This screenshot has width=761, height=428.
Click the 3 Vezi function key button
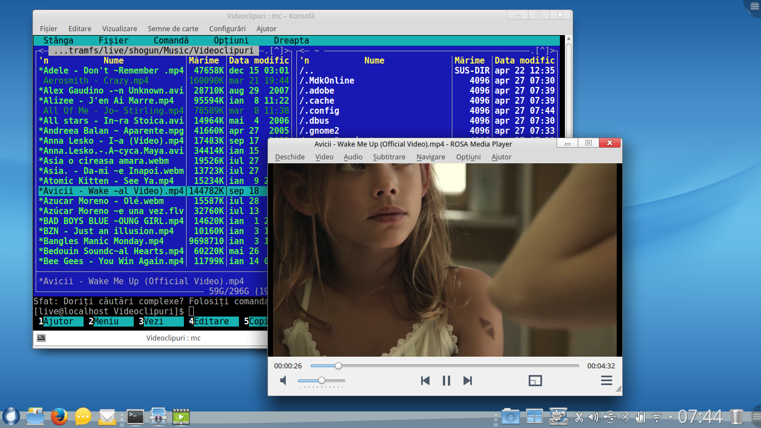click(161, 322)
